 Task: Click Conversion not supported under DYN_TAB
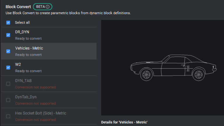point(35,87)
